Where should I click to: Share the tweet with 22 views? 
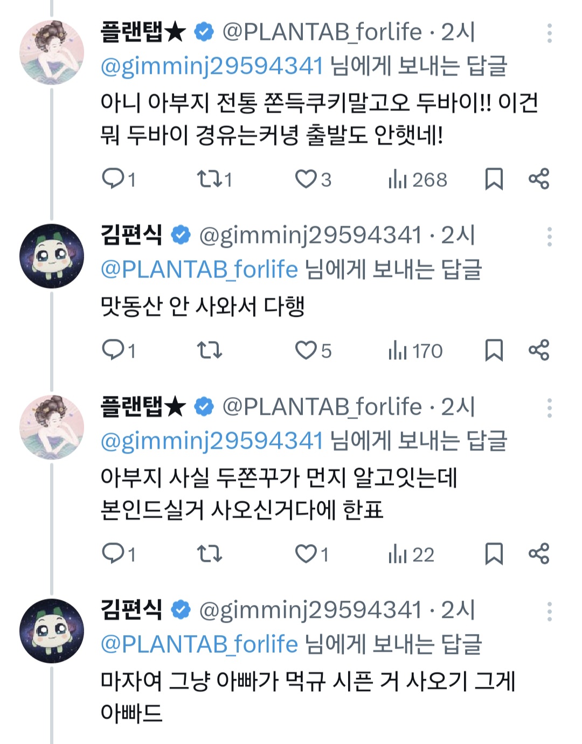pyautogui.click(x=538, y=553)
